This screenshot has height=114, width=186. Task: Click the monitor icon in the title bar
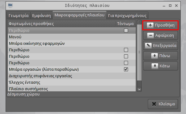pyautogui.click(x=10, y=6)
